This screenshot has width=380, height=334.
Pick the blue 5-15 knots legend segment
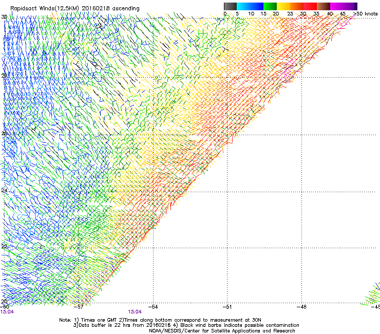pos(250,6)
